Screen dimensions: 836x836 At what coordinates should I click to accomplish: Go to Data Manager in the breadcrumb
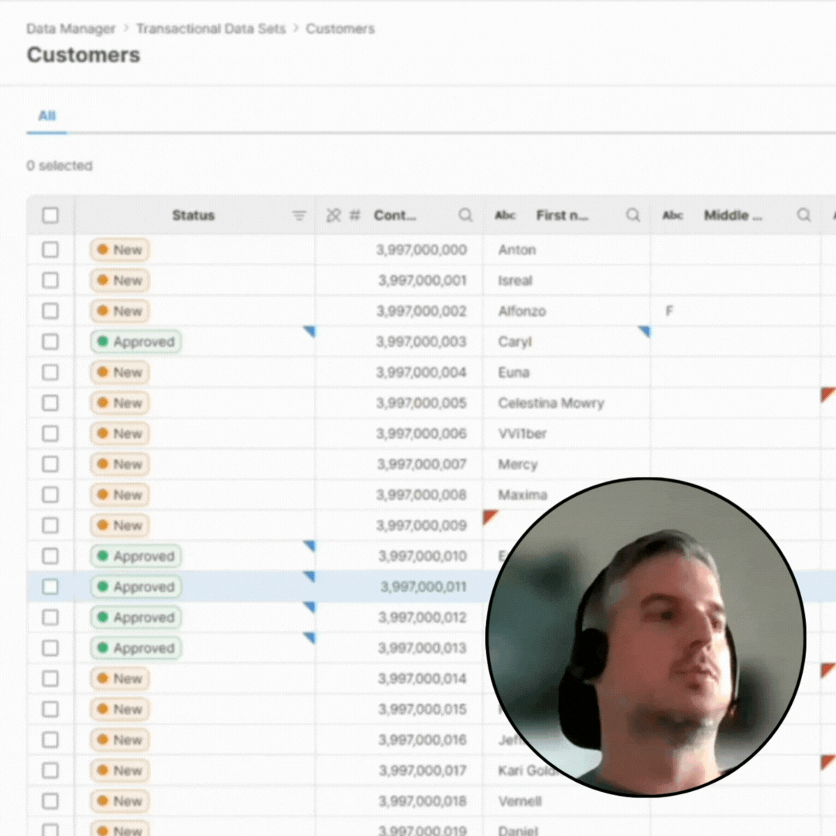pyautogui.click(x=70, y=29)
